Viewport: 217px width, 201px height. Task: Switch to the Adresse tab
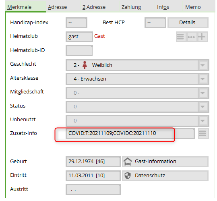(58, 7)
